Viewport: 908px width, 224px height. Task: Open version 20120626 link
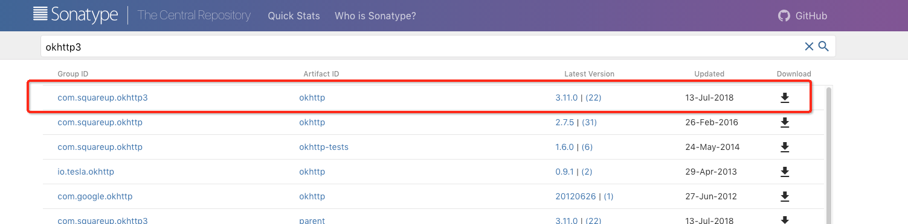coord(576,196)
